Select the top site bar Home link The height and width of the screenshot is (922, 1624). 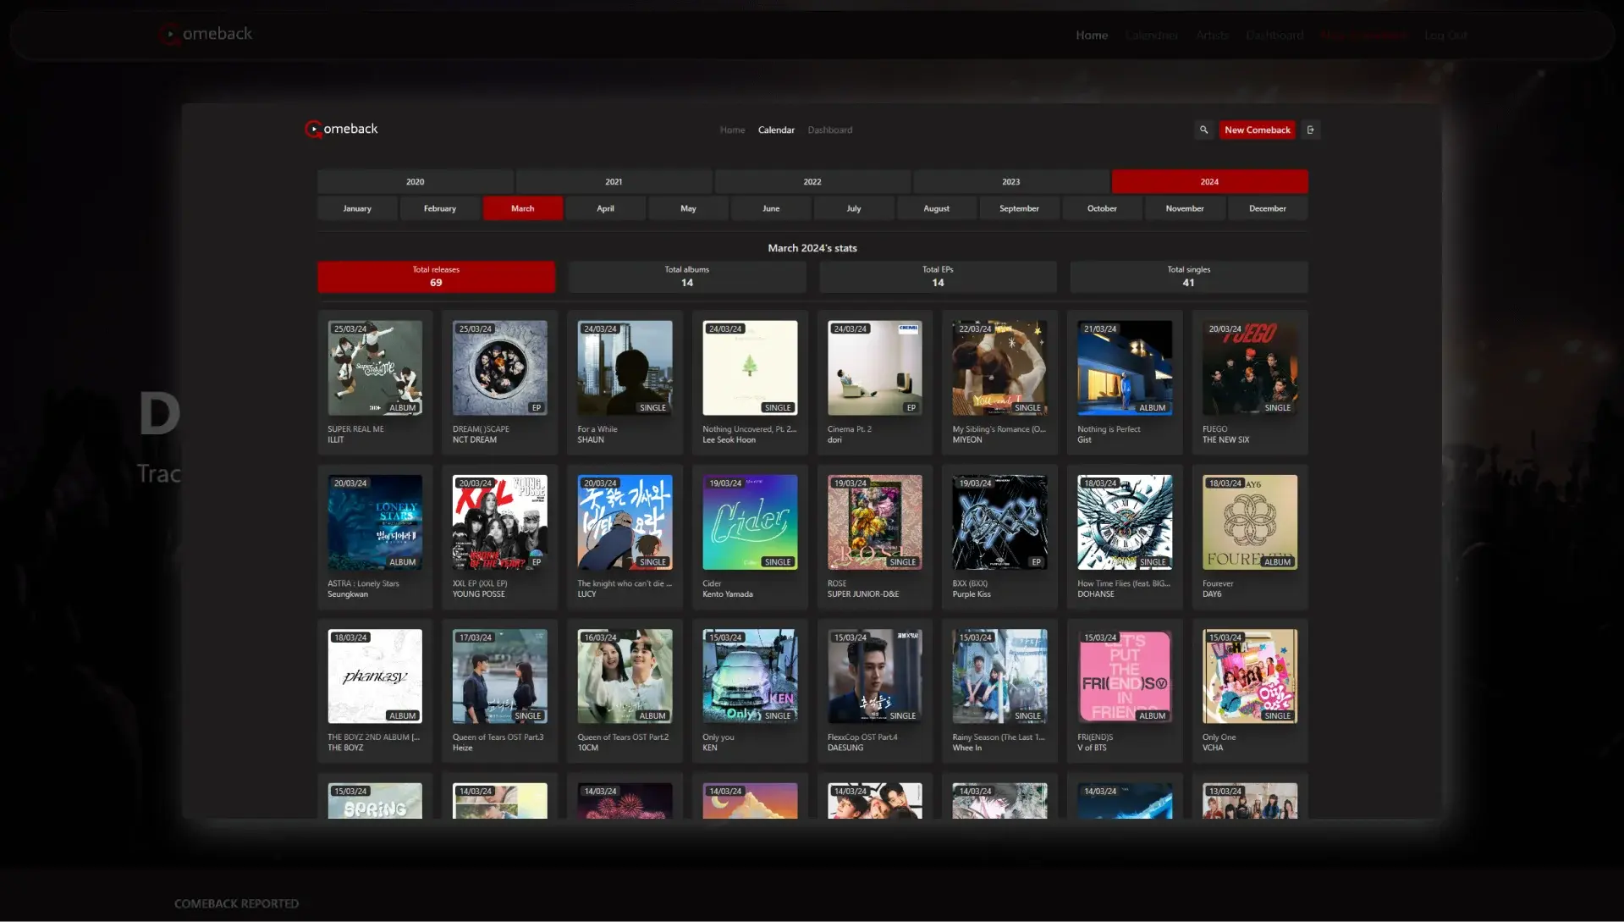1092,35
